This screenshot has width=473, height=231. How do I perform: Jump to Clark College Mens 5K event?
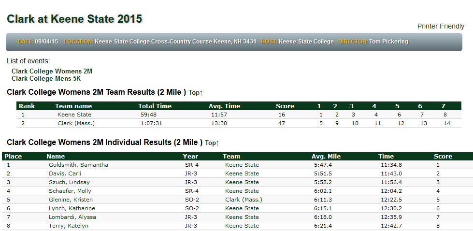[46, 79]
